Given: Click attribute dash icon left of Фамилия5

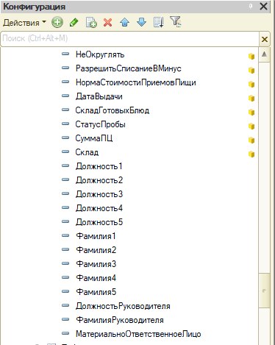Looking at the screenshot, I should coord(65,291).
